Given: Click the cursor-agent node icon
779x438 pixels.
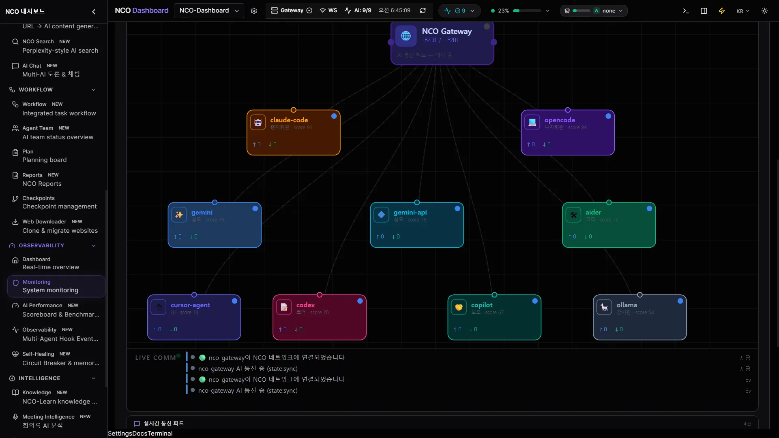Looking at the screenshot, I should 159,307.
